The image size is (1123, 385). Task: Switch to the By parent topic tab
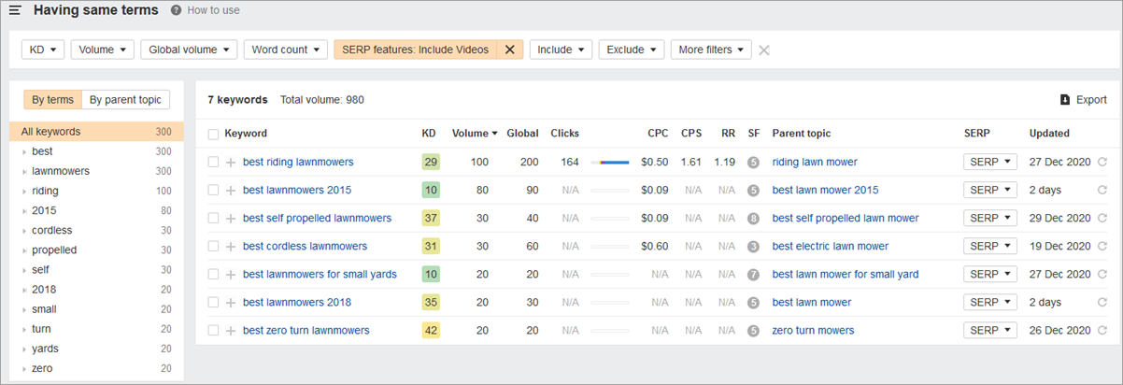[126, 100]
